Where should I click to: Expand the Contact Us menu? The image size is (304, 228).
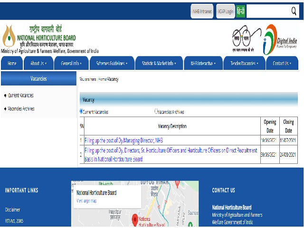[282, 63]
